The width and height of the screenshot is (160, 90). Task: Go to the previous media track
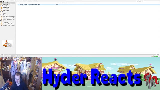5,56
